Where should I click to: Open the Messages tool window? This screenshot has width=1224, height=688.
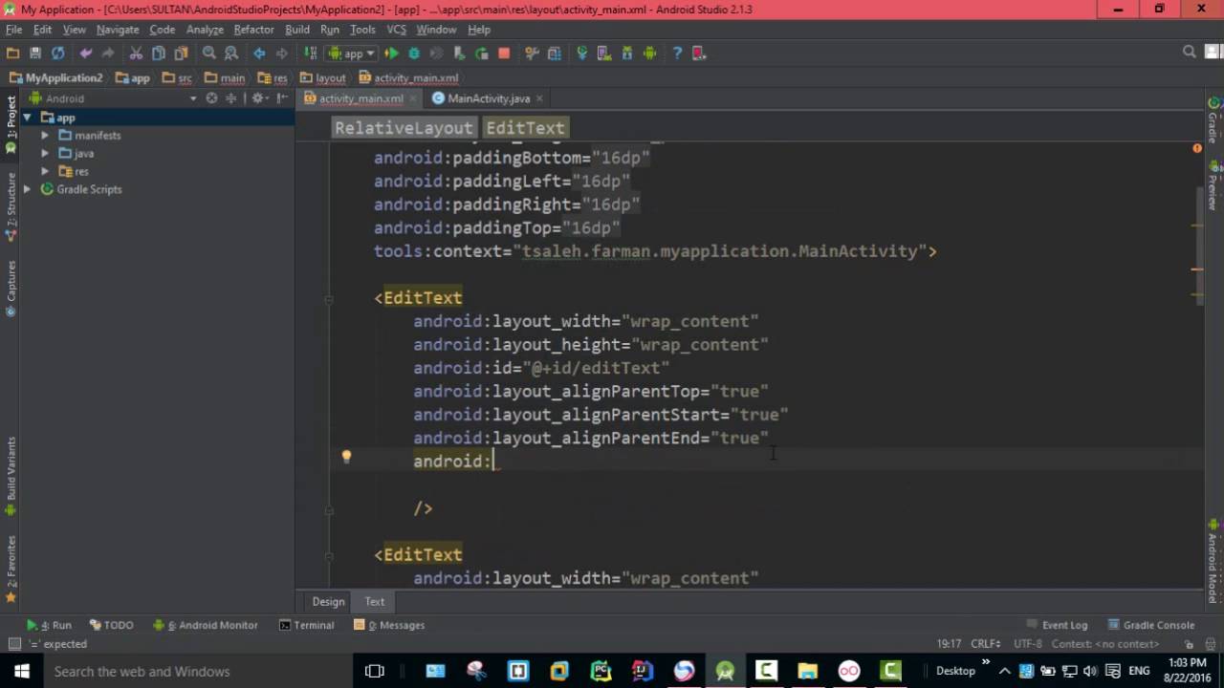(x=389, y=625)
